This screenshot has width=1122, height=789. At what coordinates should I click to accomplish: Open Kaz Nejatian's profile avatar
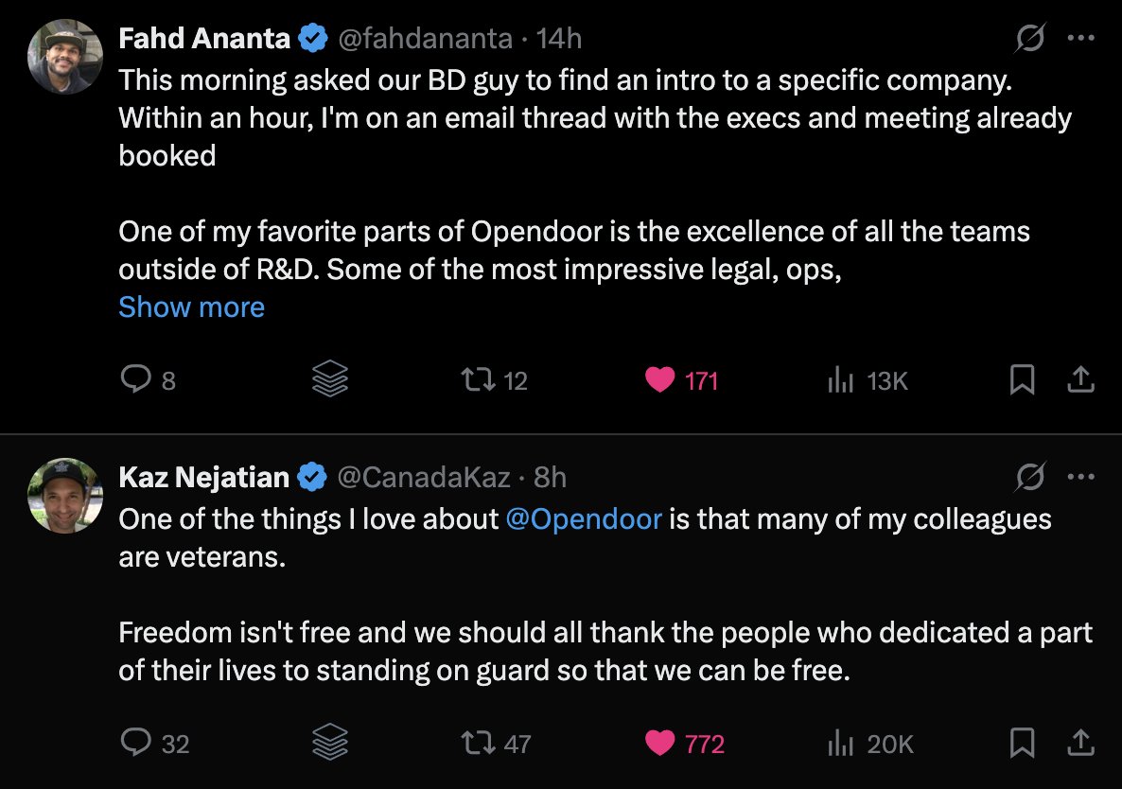65,495
